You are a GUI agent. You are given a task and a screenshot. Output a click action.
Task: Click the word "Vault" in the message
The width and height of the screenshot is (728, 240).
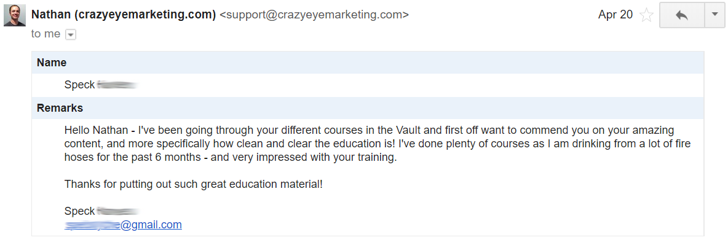click(x=408, y=130)
